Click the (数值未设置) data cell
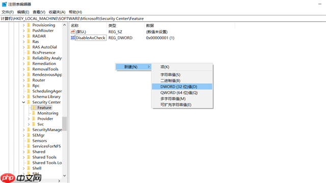The image size is (326, 183). (x=157, y=32)
